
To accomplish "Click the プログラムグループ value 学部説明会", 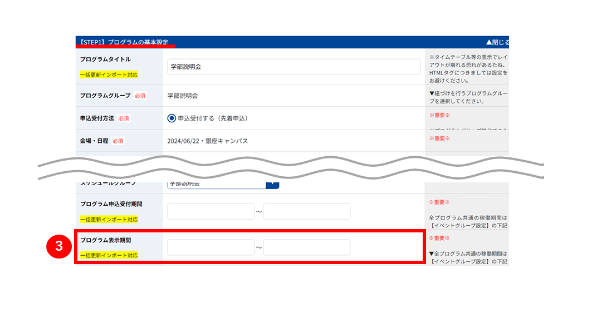I will pos(182,96).
